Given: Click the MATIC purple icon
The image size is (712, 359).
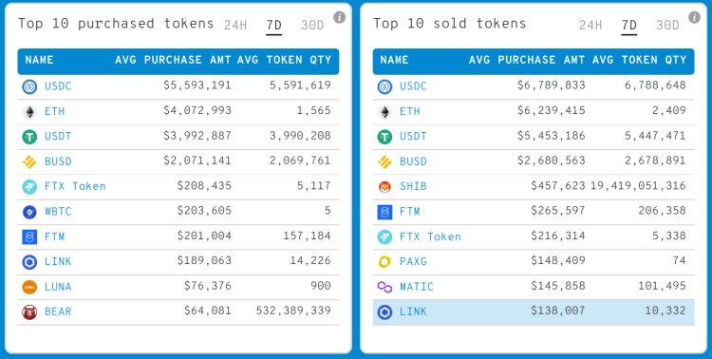Looking at the screenshot, I should coord(384,287).
